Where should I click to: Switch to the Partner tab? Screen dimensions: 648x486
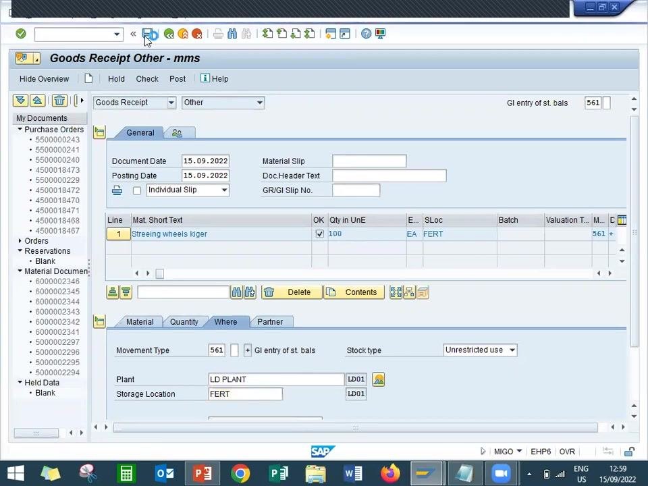pyautogui.click(x=270, y=322)
